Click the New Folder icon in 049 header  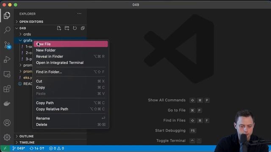click(67, 28)
